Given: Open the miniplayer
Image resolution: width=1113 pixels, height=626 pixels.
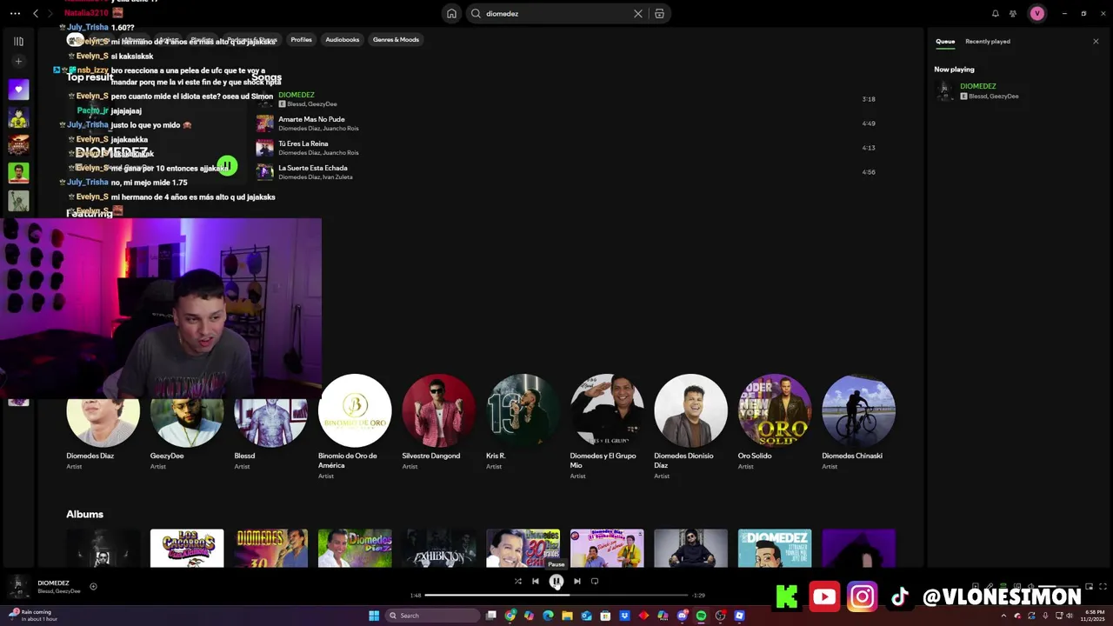Looking at the screenshot, I should (1089, 586).
